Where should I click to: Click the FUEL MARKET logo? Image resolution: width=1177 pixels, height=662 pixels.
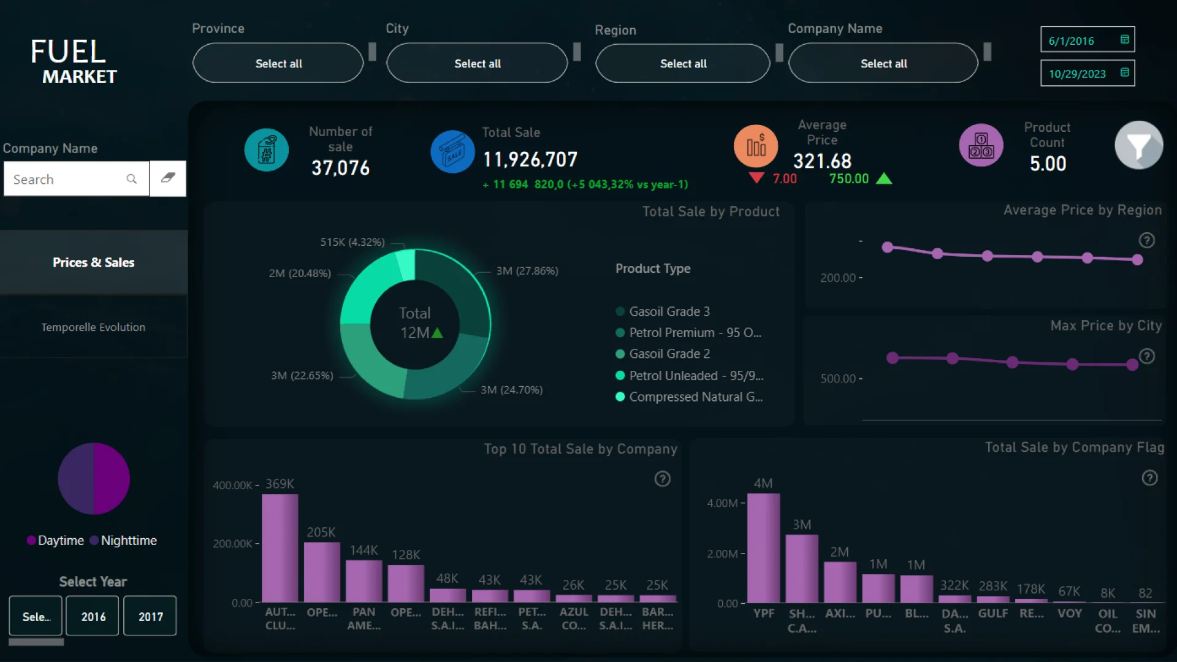pyautogui.click(x=73, y=61)
